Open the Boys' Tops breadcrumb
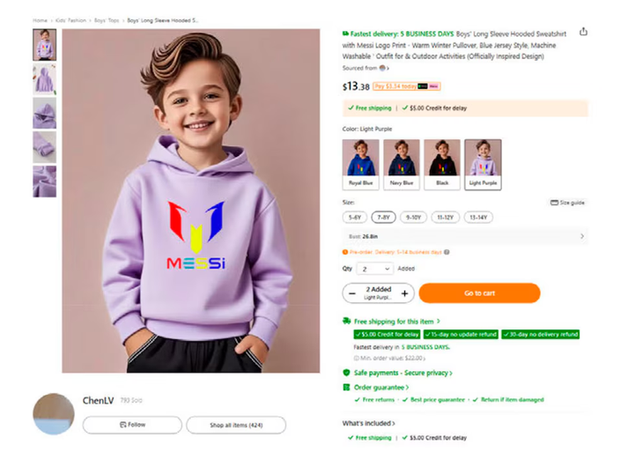The height and width of the screenshot is (475, 643). 106,19
